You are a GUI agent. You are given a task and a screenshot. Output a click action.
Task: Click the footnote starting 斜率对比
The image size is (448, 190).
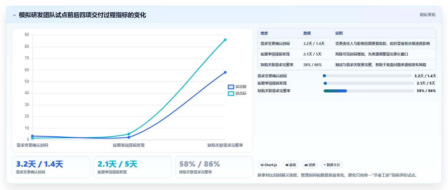pyautogui.click(x=337, y=175)
